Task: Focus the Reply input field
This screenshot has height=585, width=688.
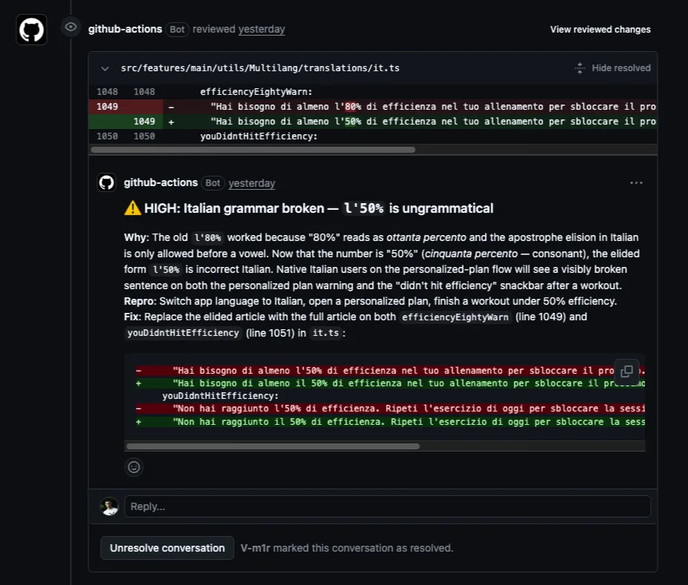Action: 387,506
